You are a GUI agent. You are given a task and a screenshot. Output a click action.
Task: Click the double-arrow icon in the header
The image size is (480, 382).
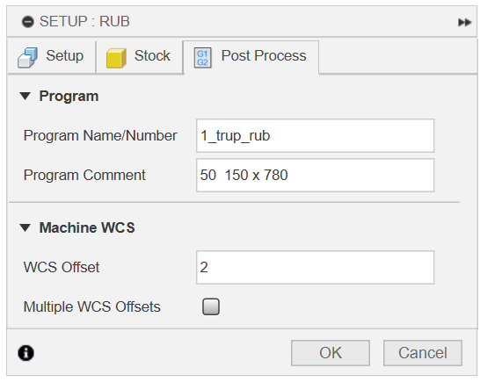[x=464, y=22]
